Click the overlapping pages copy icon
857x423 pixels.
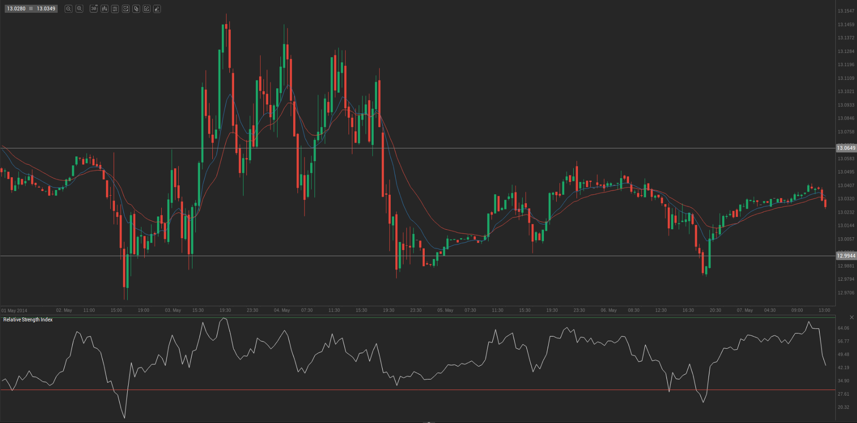[136, 9]
